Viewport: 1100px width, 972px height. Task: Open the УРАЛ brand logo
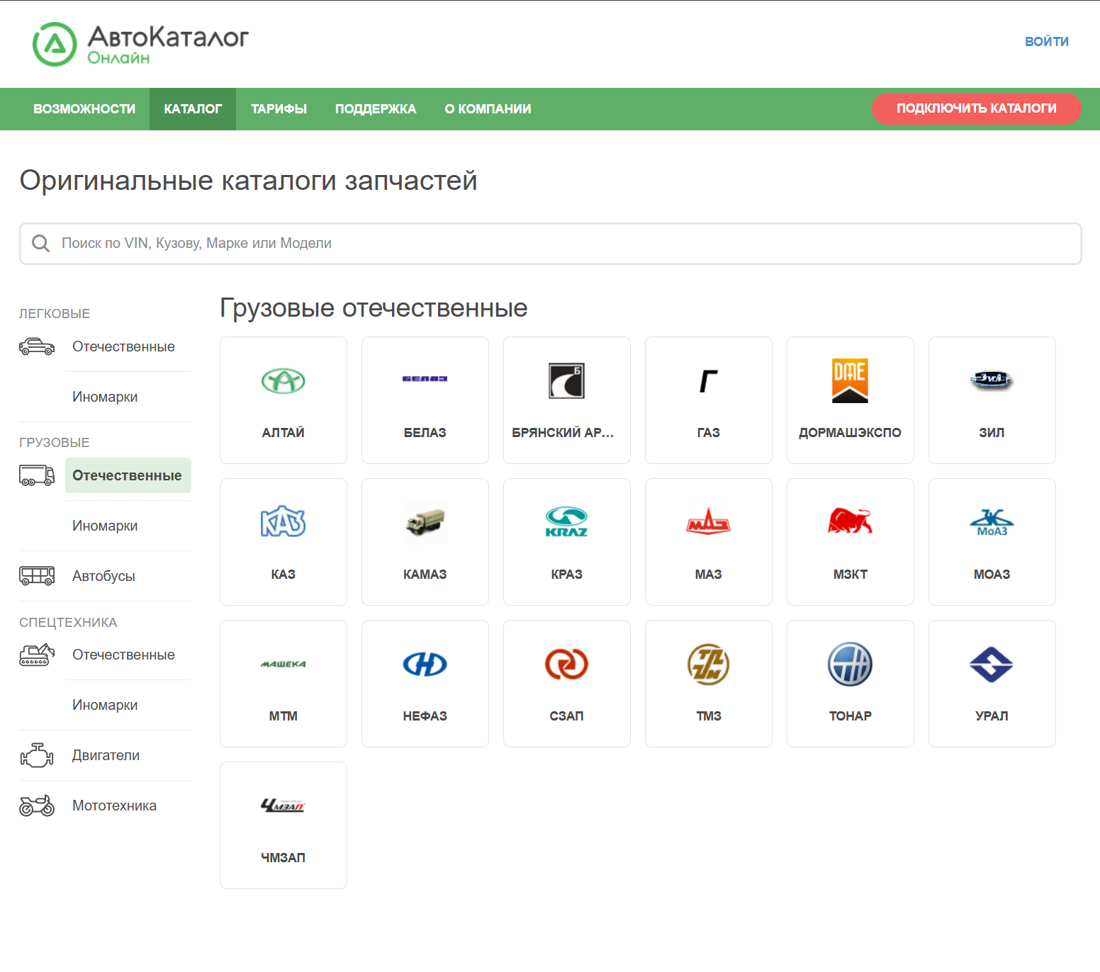click(x=992, y=665)
